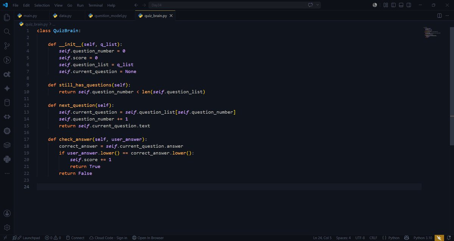454x241 pixels.
Task: Expand the breadcrumb ellipsis after quiz_brain.py
Action: 54,24
